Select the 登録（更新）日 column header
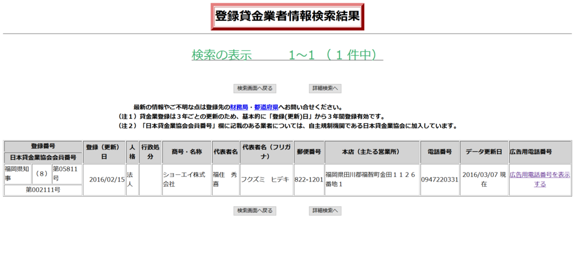Image resolution: width=575 pixels, height=270 pixels. pos(104,152)
